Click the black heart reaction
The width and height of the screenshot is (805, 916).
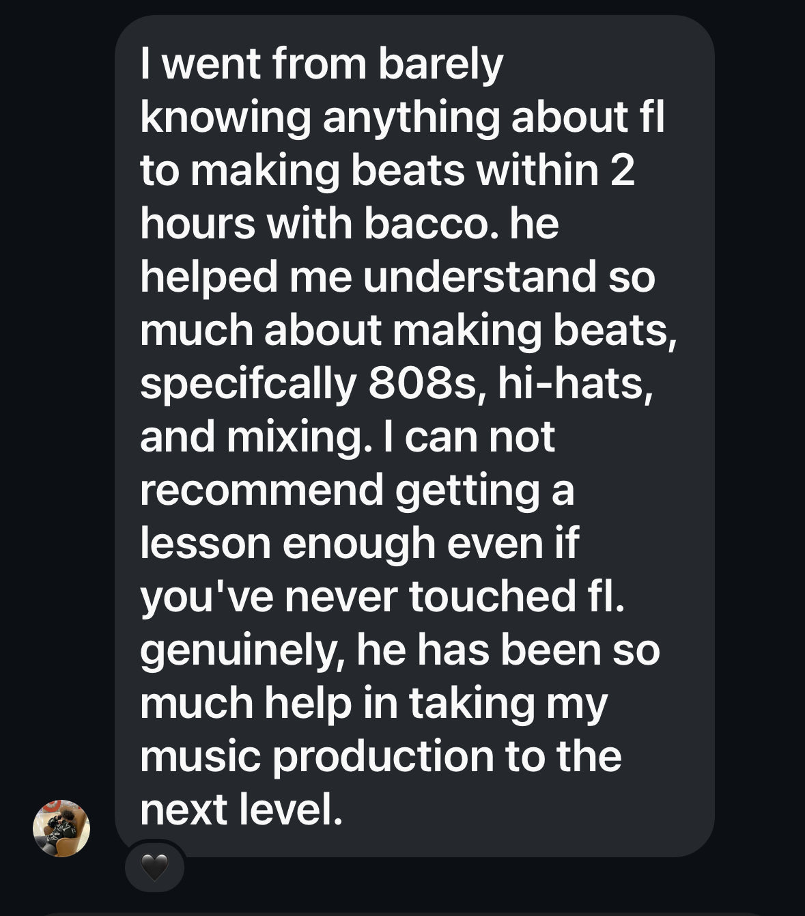[154, 868]
